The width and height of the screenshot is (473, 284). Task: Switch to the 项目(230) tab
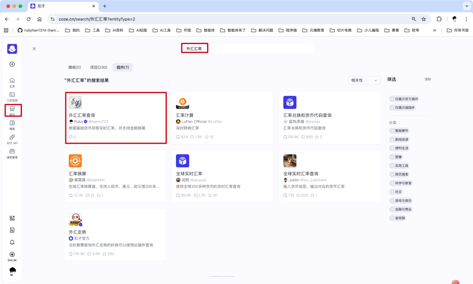coord(99,67)
